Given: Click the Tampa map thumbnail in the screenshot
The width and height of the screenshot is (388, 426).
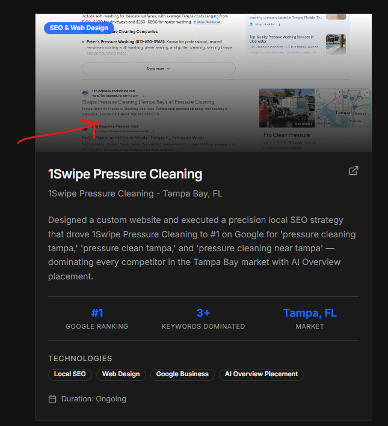Looking at the screenshot, I should click(x=343, y=108).
